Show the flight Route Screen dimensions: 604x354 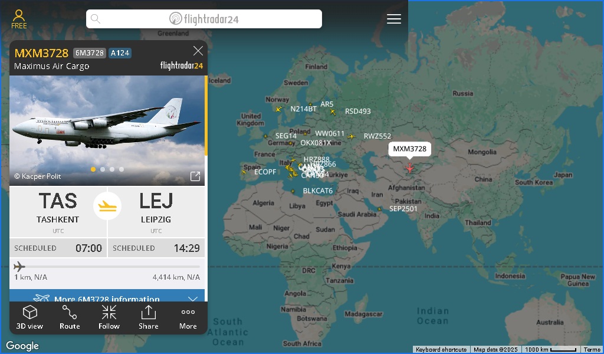[x=70, y=317]
